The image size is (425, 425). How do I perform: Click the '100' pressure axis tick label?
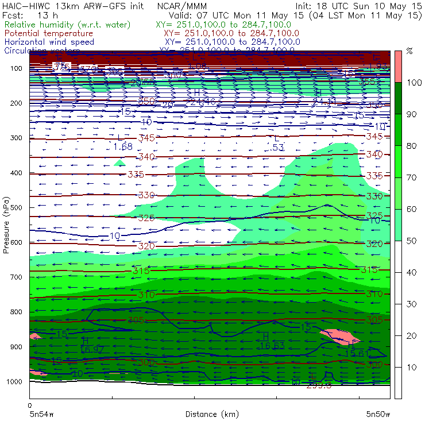click(16, 68)
